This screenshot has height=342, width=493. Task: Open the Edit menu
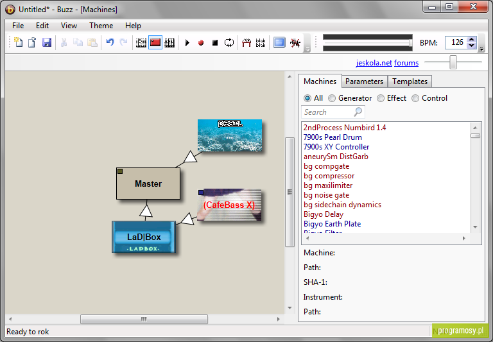(42, 26)
